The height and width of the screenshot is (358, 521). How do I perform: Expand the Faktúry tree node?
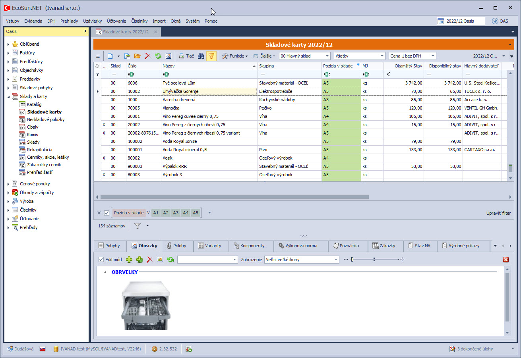point(8,53)
